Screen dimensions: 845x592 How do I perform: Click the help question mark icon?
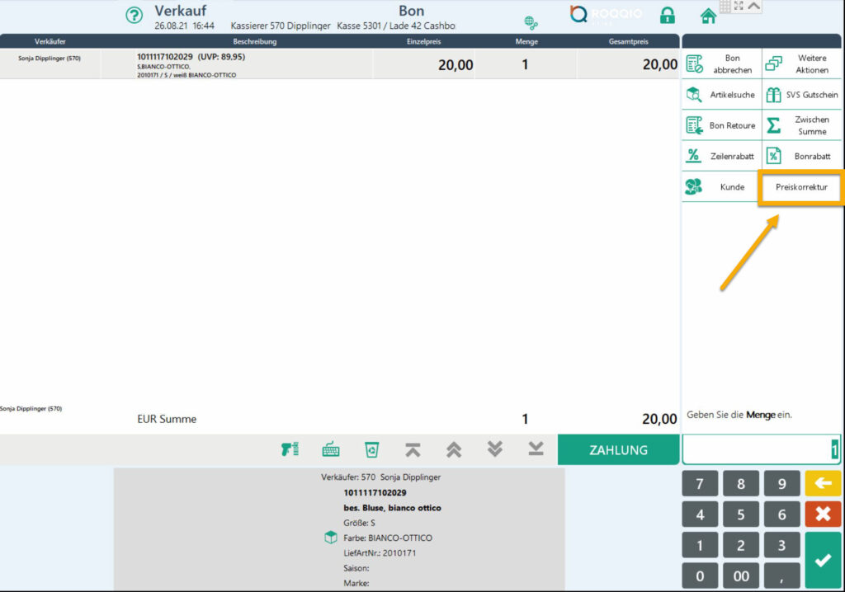coord(134,16)
